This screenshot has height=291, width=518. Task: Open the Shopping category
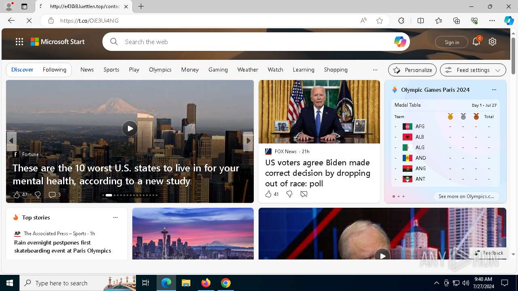click(x=336, y=70)
